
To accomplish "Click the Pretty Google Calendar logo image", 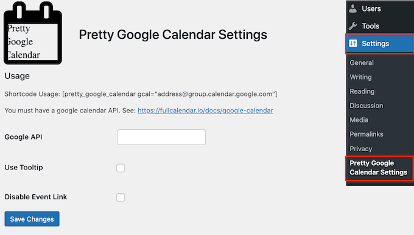I will 33,33.
